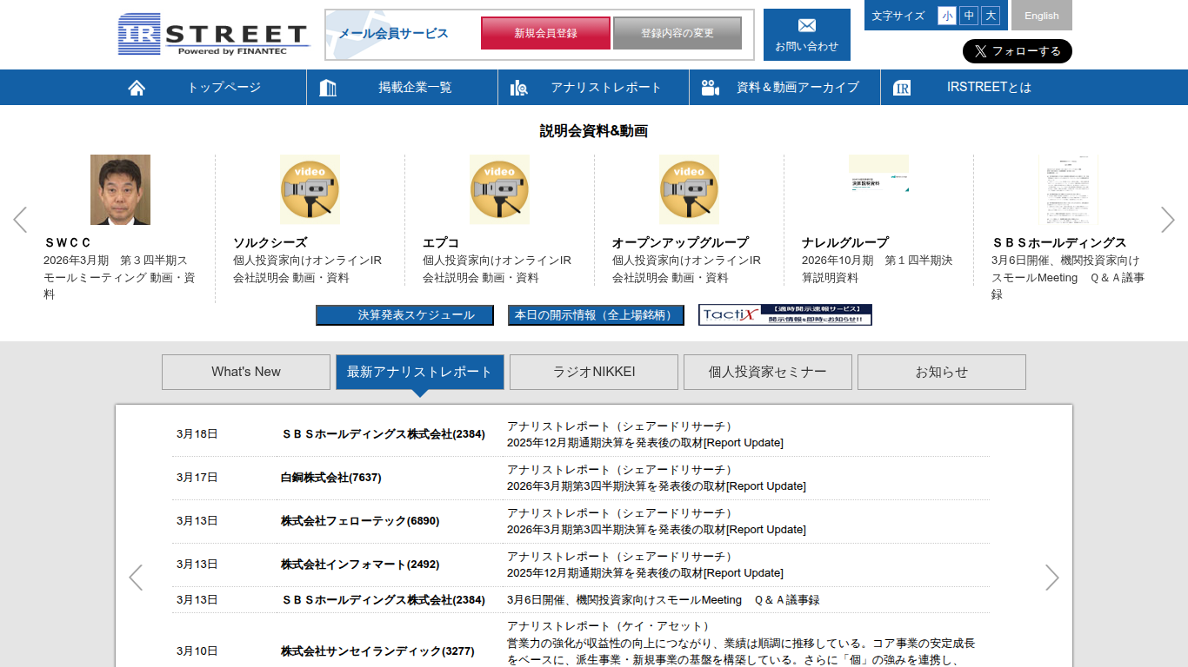The image size is (1188, 667).
Task: Click the IR STREET logo
Action: pyautogui.click(x=214, y=35)
